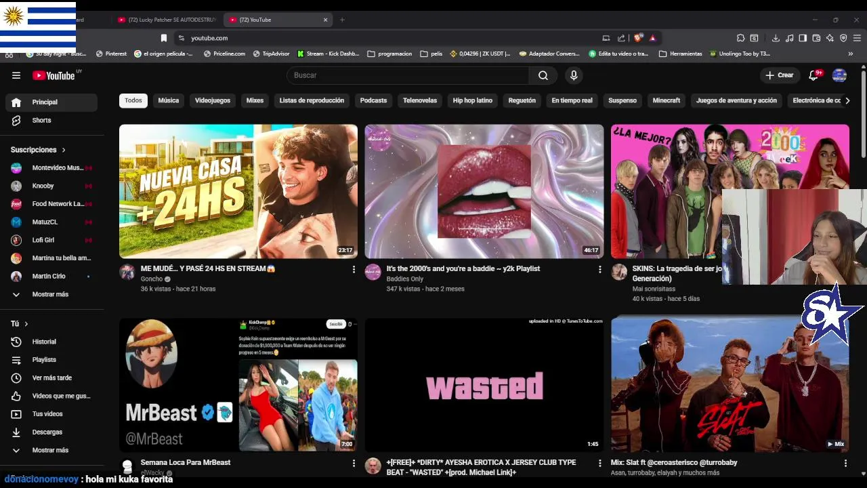Viewport: 867px width, 488px height.
Task: Expand Suscripciones section chevron
Action: coord(64,150)
